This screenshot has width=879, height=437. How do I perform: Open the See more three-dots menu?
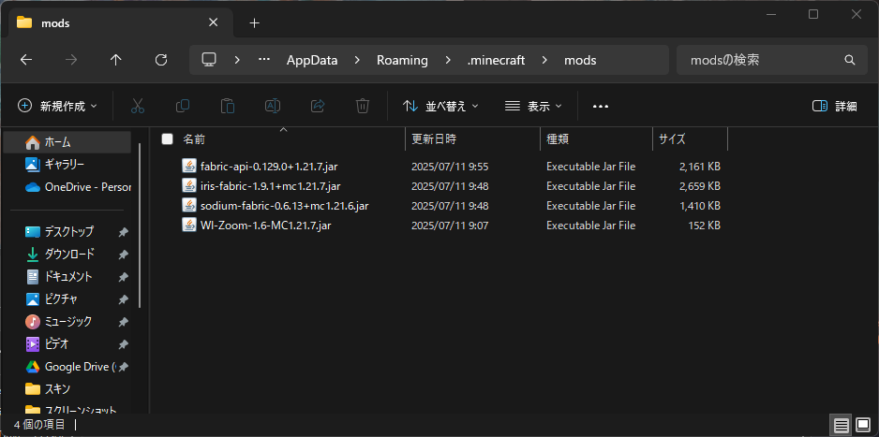point(601,106)
